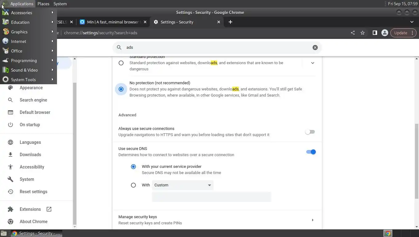Open the Custom DNS provider dropdown
419x237 pixels.
pos(183,185)
